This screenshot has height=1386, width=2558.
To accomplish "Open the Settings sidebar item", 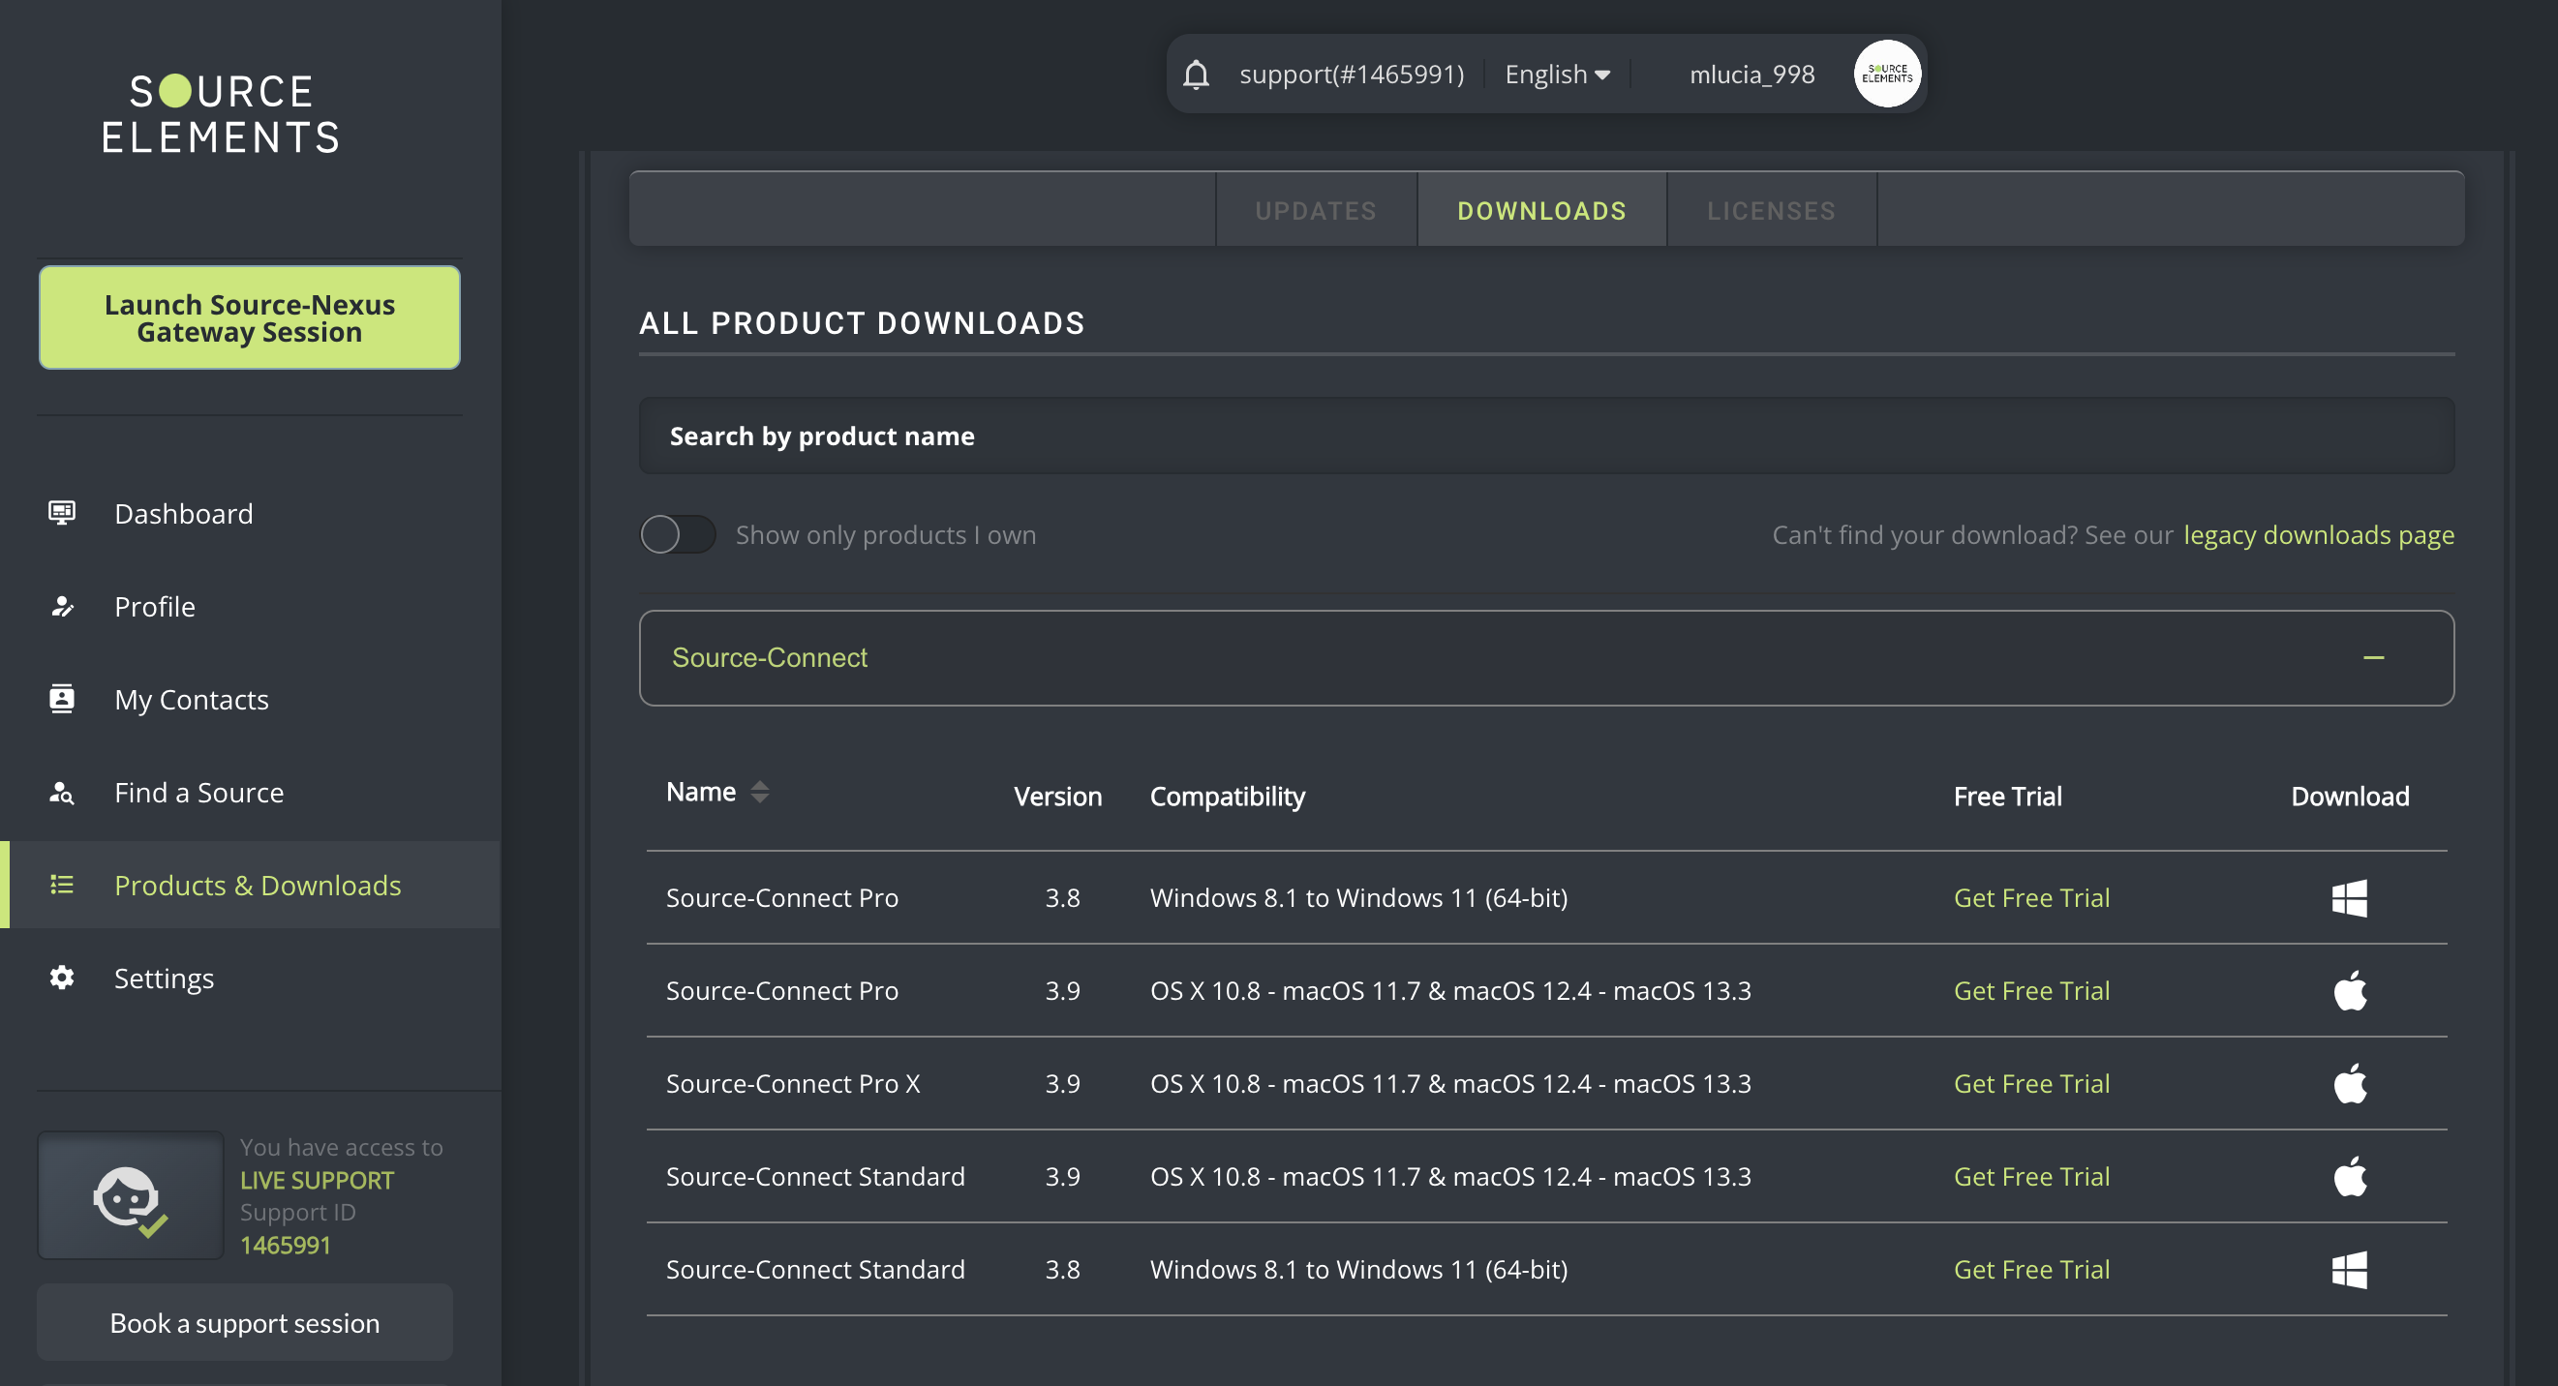I will tap(164, 978).
